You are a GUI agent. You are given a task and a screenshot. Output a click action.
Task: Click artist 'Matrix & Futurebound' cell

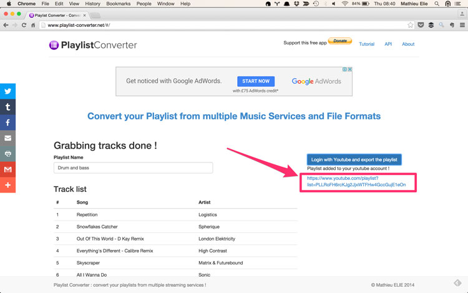(221, 263)
